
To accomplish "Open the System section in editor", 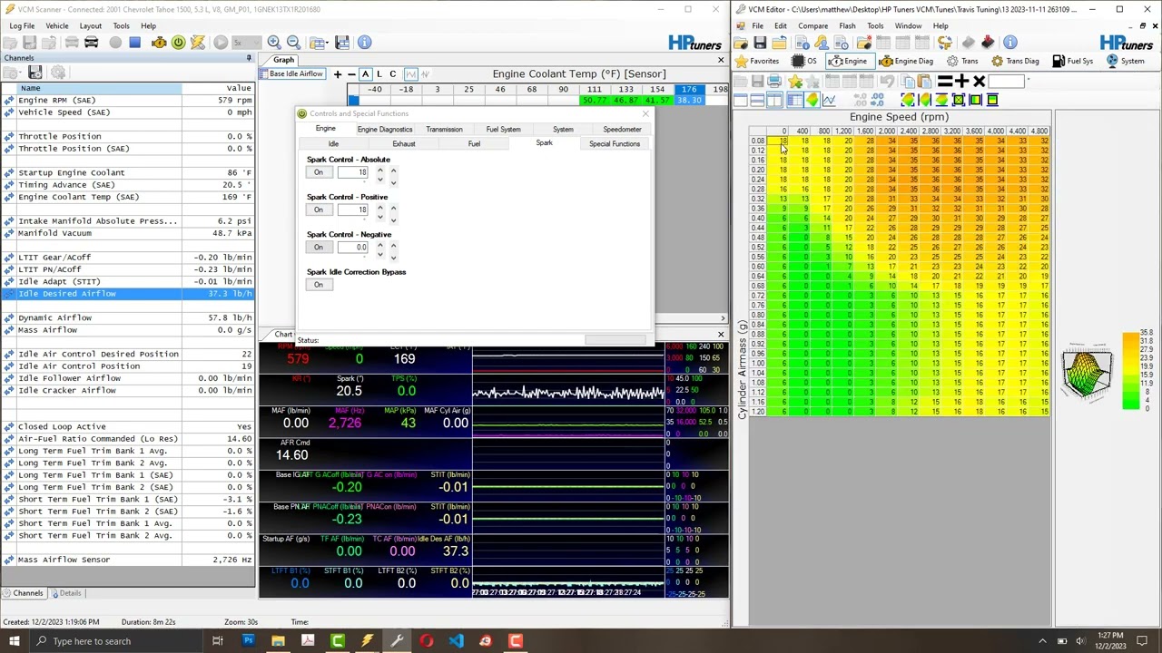I will click(x=1124, y=61).
